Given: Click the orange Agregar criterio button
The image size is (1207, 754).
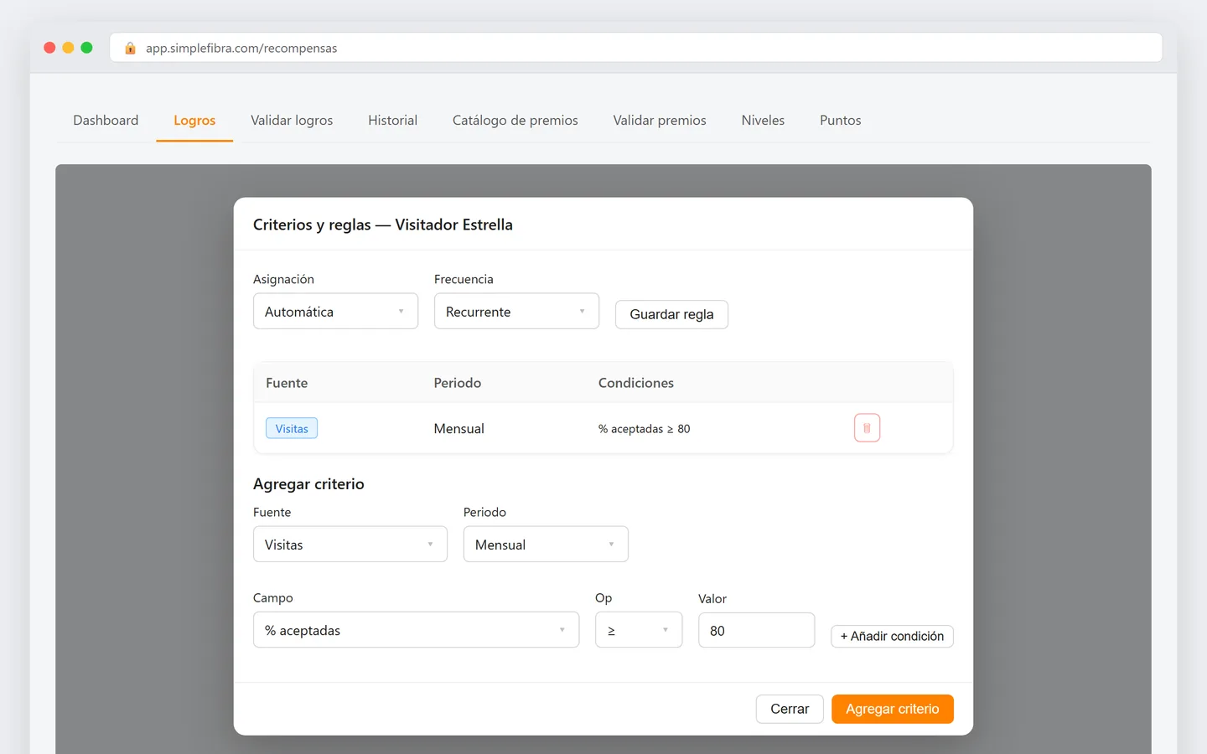Looking at the screenshot, I should click(893, 709).
